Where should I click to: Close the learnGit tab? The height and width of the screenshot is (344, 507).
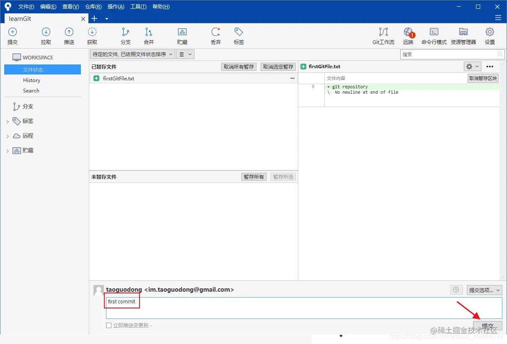coord(83,19)
